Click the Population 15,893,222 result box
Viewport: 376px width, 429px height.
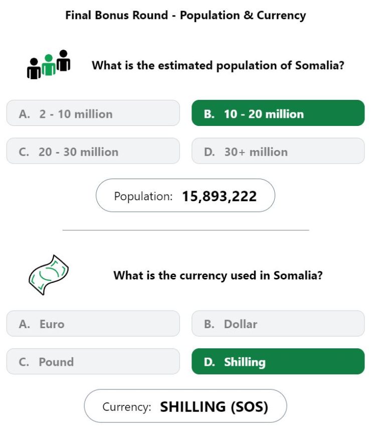pyautogui.click(x=185, y=195)
